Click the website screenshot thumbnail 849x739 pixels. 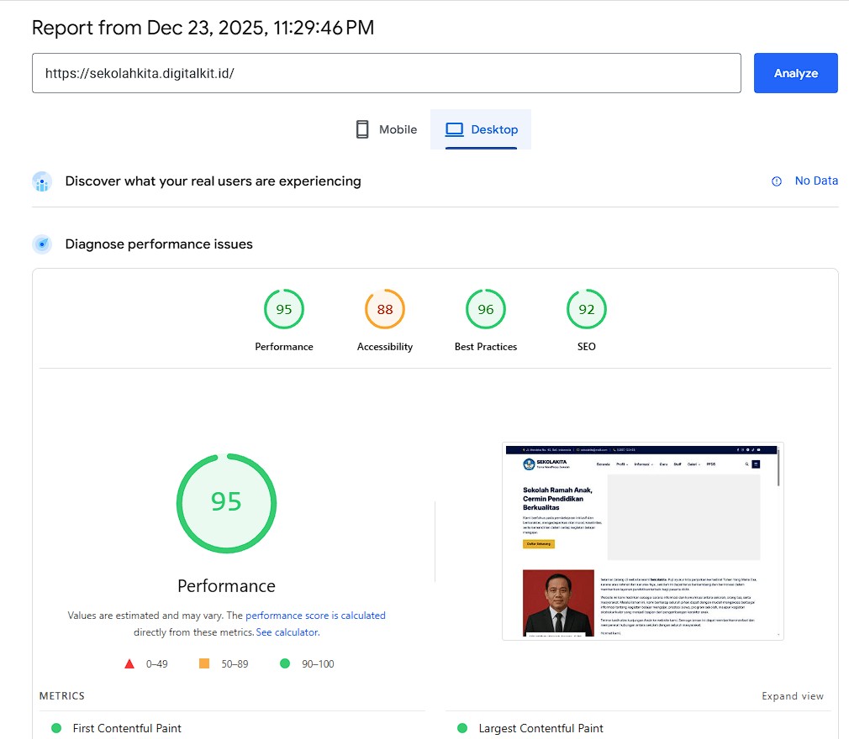(643, 541)
